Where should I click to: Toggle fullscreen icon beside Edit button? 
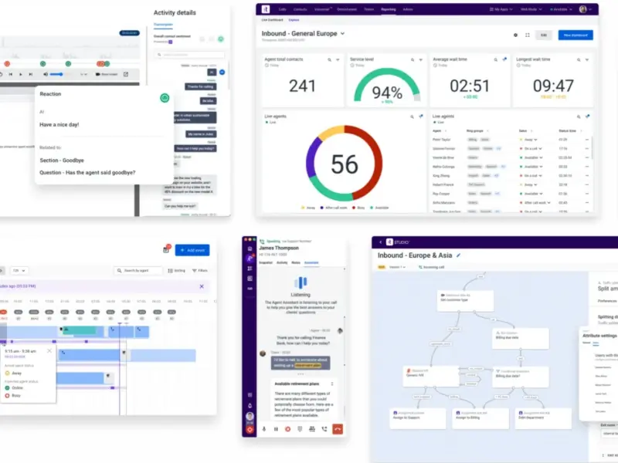pyautogui.click(x=528, y=35)
